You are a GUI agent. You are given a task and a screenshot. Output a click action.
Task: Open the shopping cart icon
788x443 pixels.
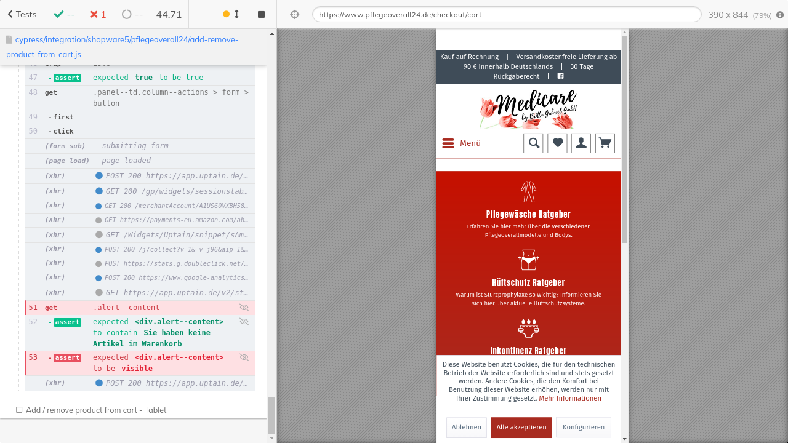pos(605,143)
